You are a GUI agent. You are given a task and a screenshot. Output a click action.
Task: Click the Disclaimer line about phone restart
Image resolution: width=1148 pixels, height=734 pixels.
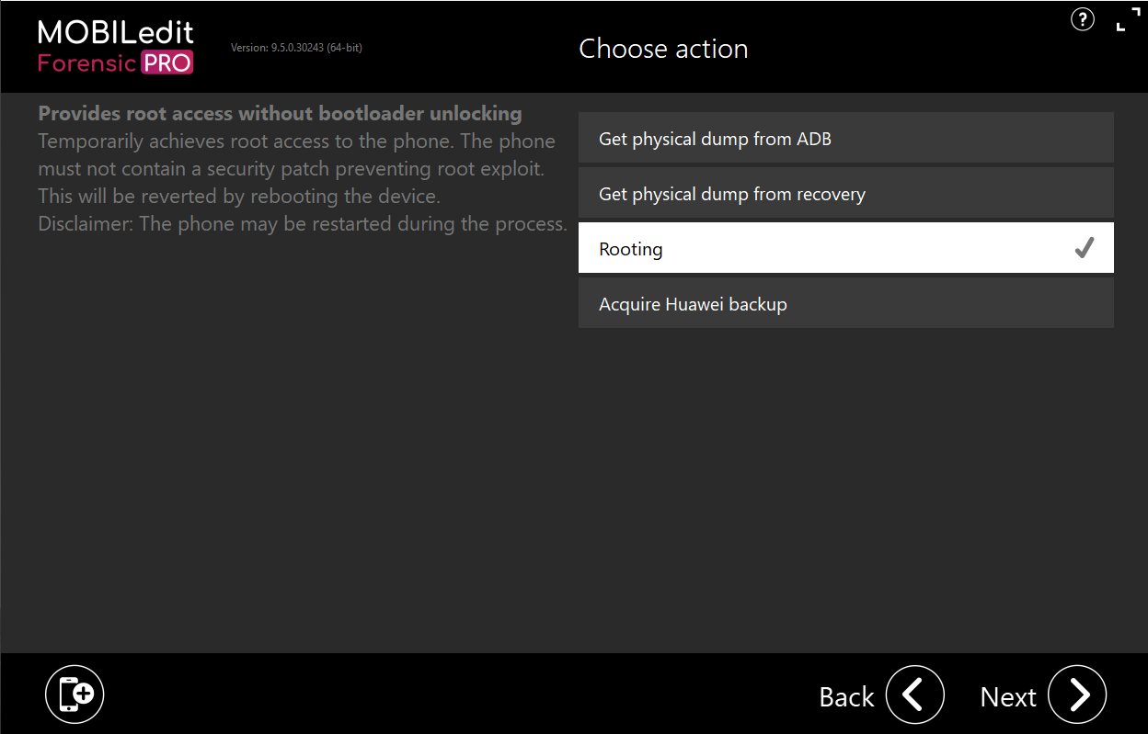(302, 224)
